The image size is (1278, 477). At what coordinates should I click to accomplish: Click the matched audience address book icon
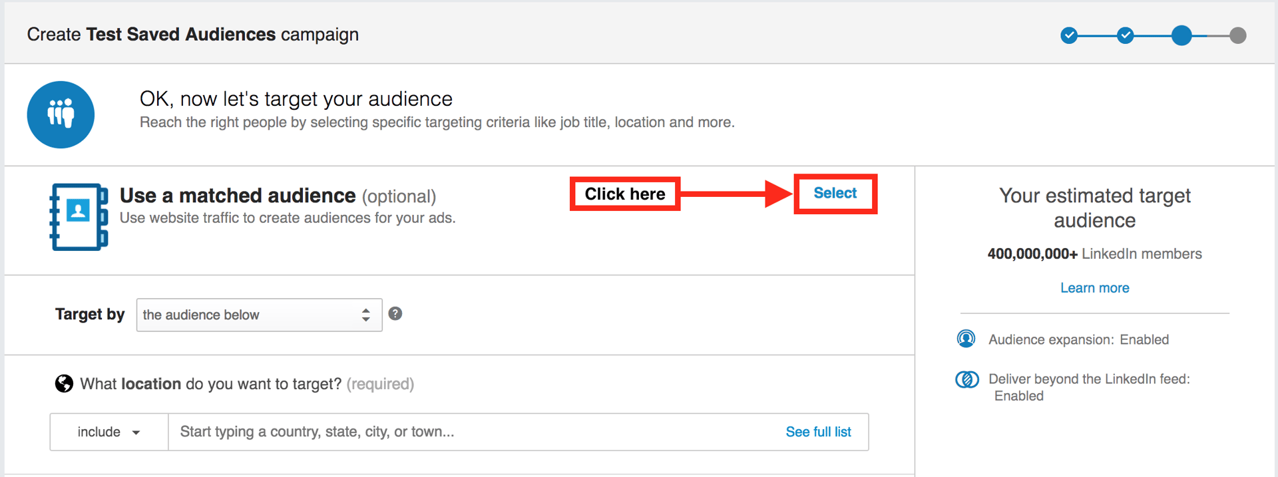pos(79,217)
